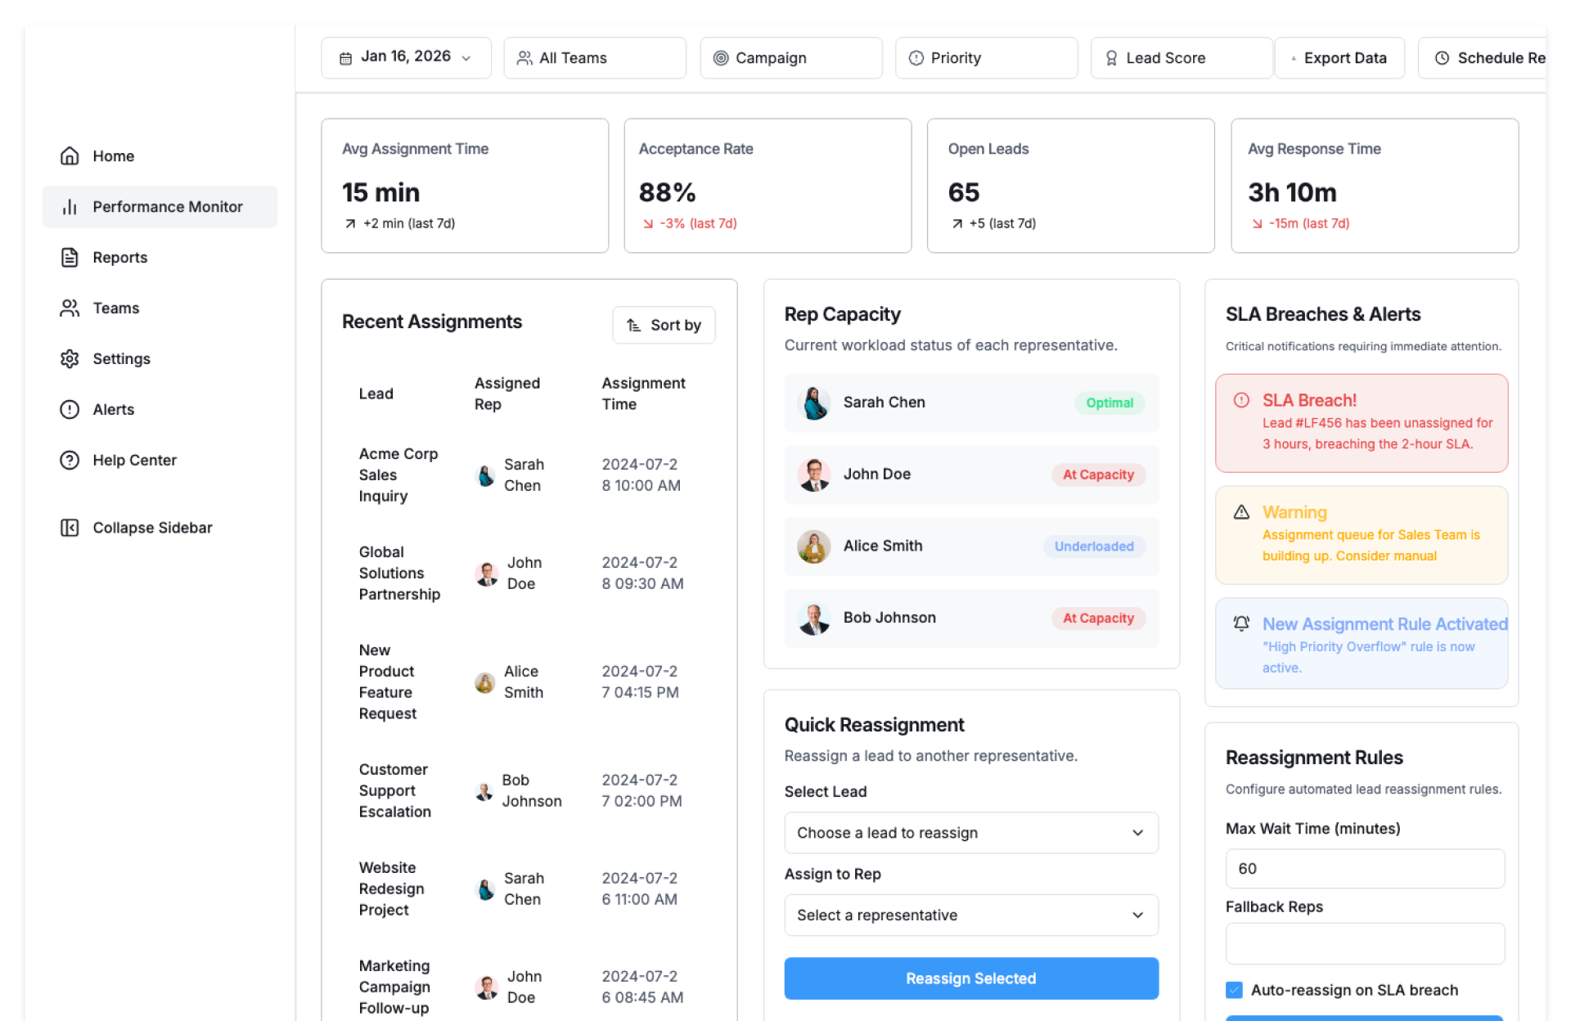Viewport: 1571px width, 1021px height.
Task: Click the Reassign Selected button
Action: pyautogui.click(x=970, y=978)
